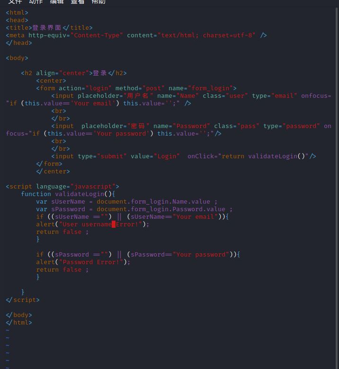This screenshot has width=339, height=369.
Task: Open the 文件 menu
Action: click(15, 1)
